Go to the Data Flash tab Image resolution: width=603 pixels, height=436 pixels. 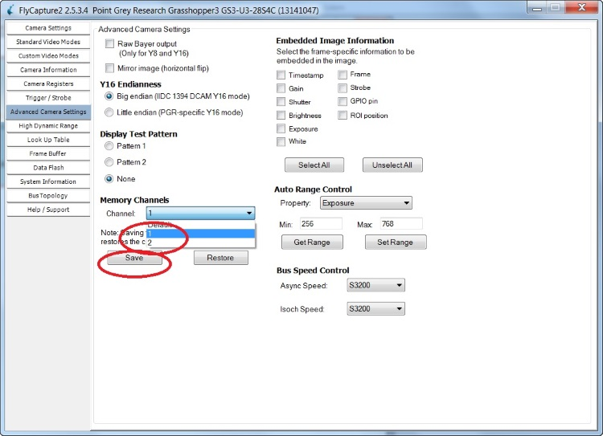click(x=48, y=168)
